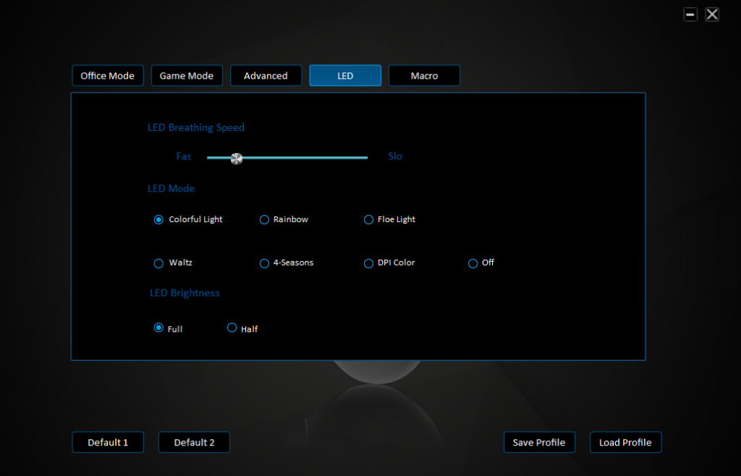Open the Macro tab

tap(424, 76)
